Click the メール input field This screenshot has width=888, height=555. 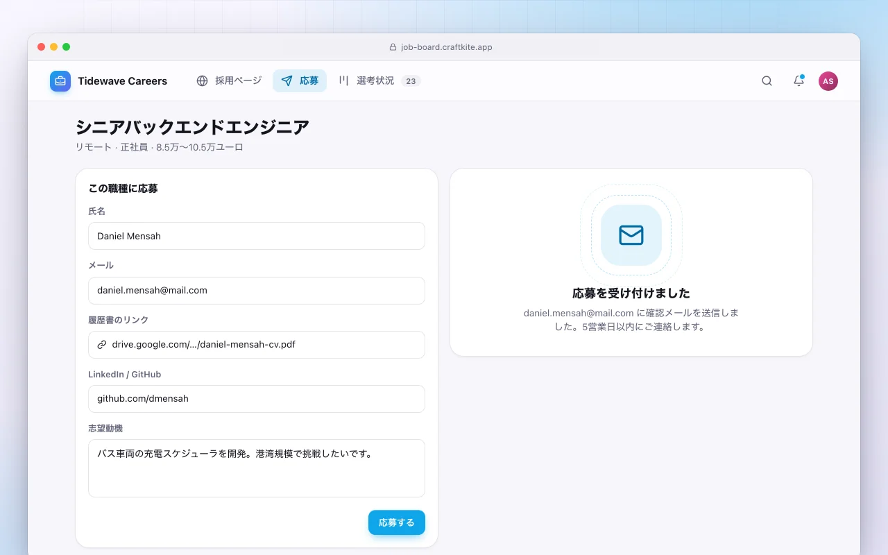point(257,291)
